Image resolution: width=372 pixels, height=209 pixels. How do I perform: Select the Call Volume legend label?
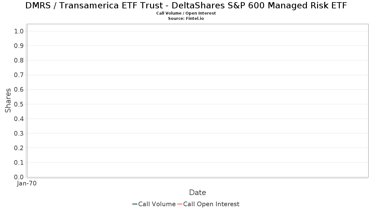tap(157, 204)
